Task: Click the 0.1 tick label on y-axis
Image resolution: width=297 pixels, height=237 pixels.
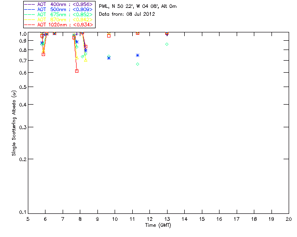Action: point(21,212)
